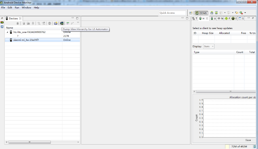Click the green run with toolbox icon
258x149 pixels.
(x=241, y=13)
